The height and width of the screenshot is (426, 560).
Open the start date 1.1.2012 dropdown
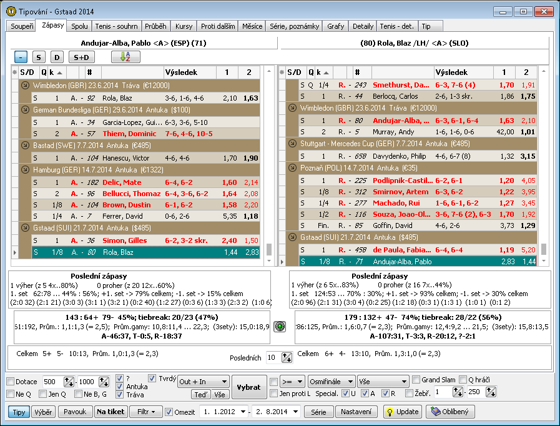(243, 412)
